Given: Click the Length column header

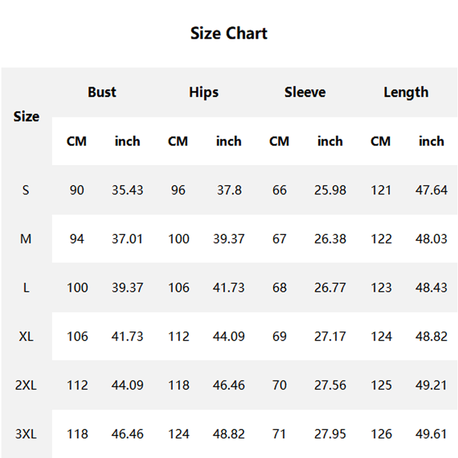Looking at the screenshot, I should 406,92.
